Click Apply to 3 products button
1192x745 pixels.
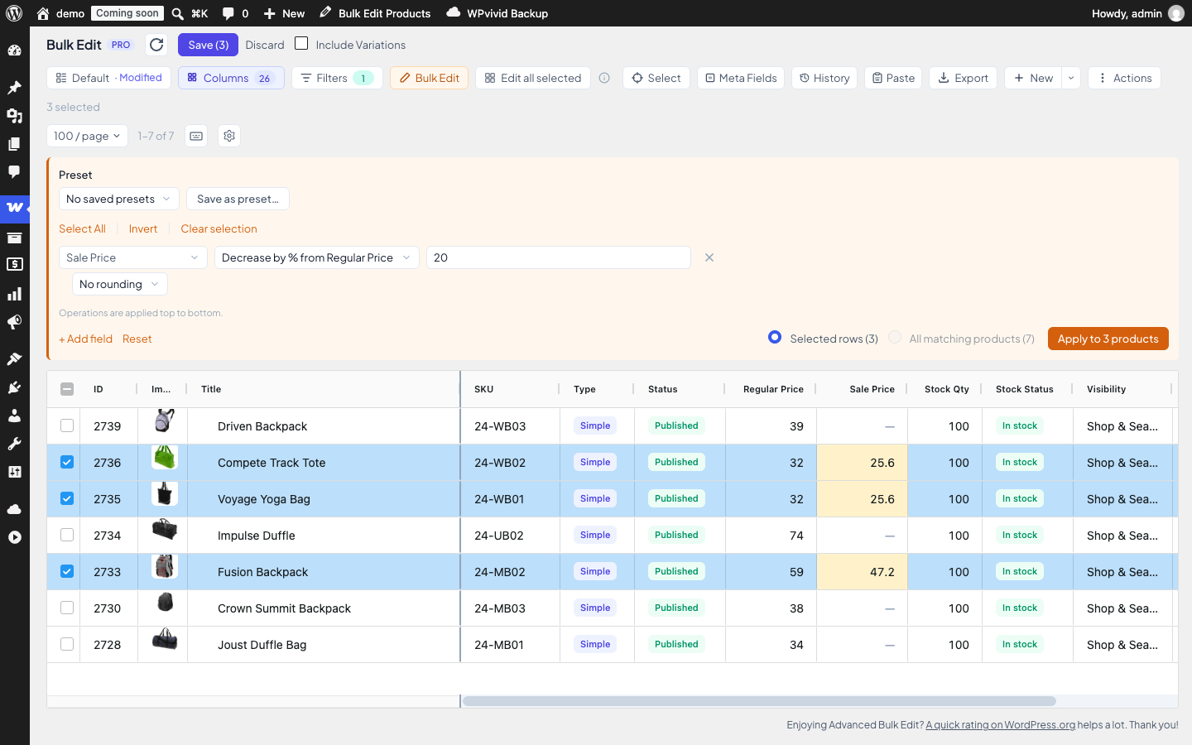(1108, 339)
